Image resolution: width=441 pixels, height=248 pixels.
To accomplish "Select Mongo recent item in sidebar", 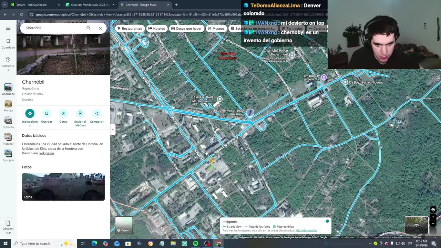I will [x=8, y=106].
